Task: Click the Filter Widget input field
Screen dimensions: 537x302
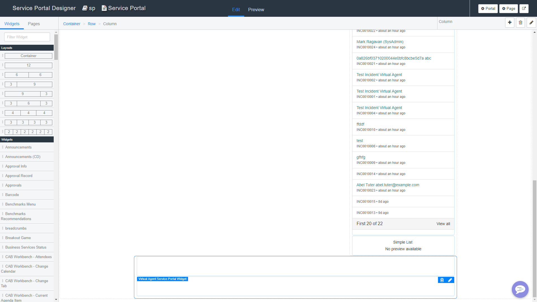Action: (27, 37)
